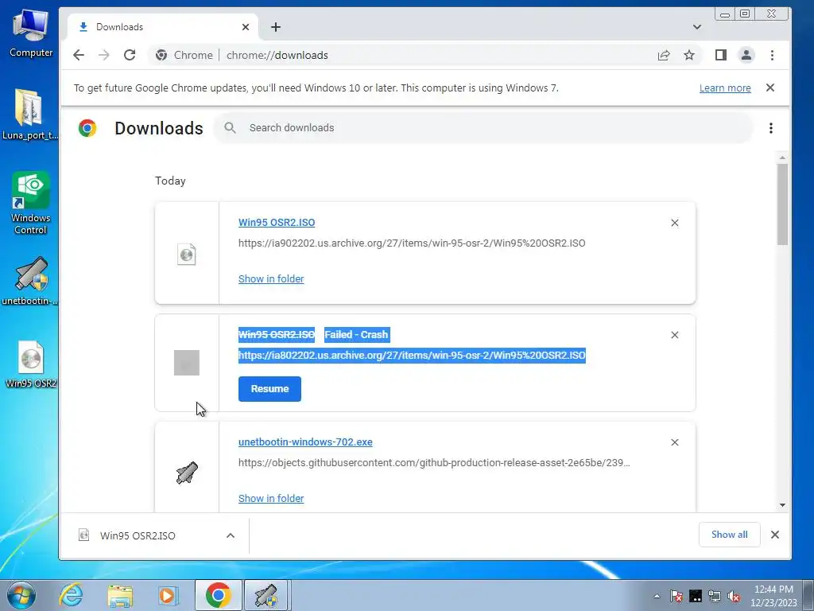Focus the Search downloads field
814x611 pixels.
coord(483,128)
